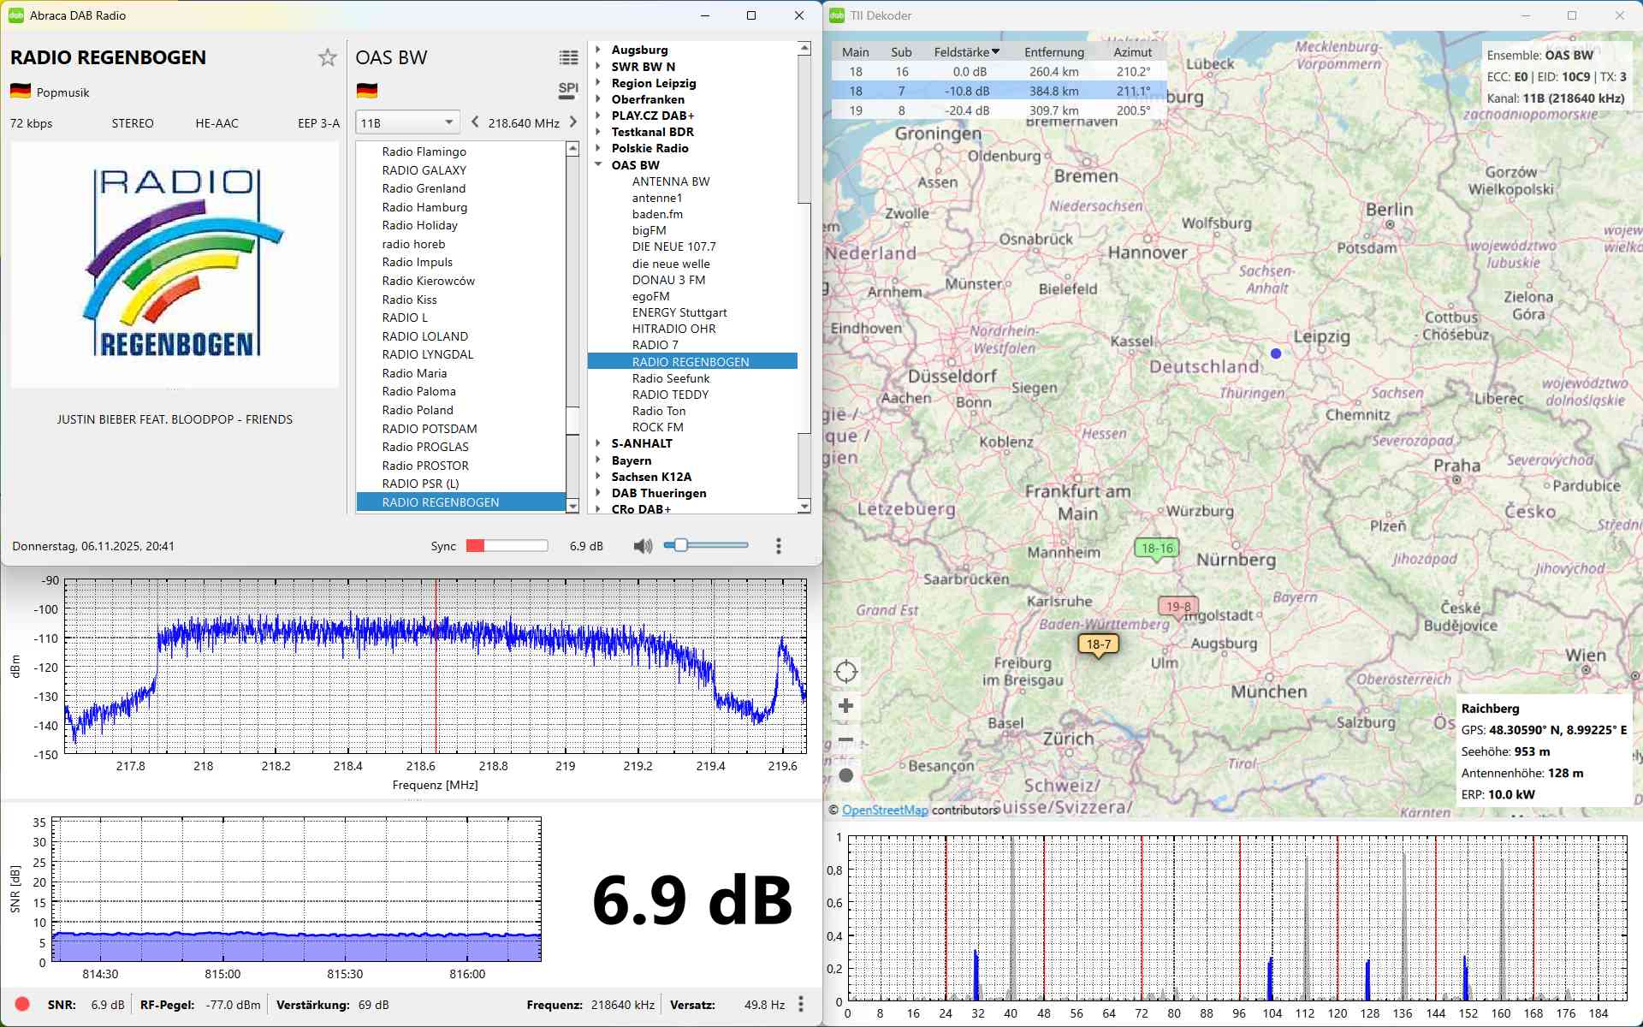Click the SPI indicator icon
Screen dimensions: 1643x1027
[568, 89]
